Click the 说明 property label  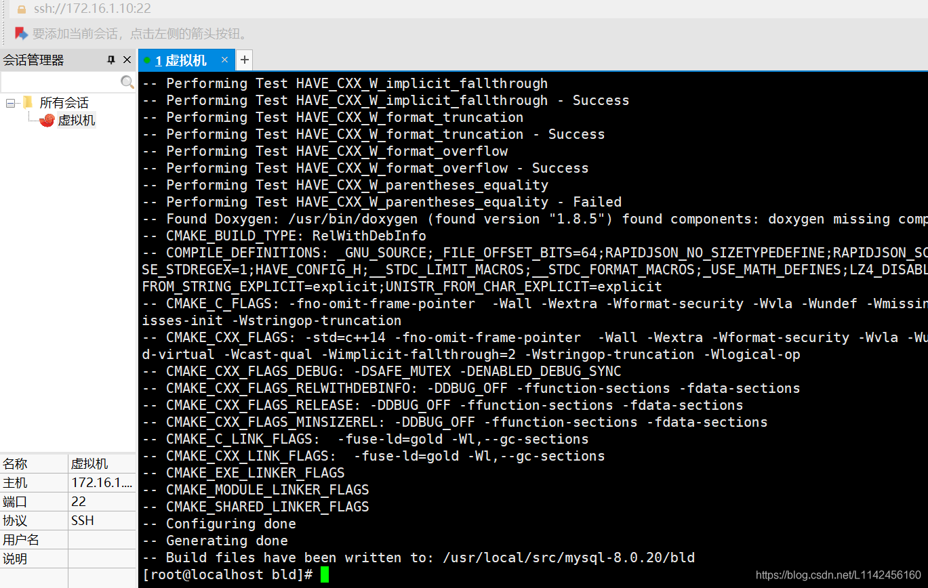tap(15, 559)
